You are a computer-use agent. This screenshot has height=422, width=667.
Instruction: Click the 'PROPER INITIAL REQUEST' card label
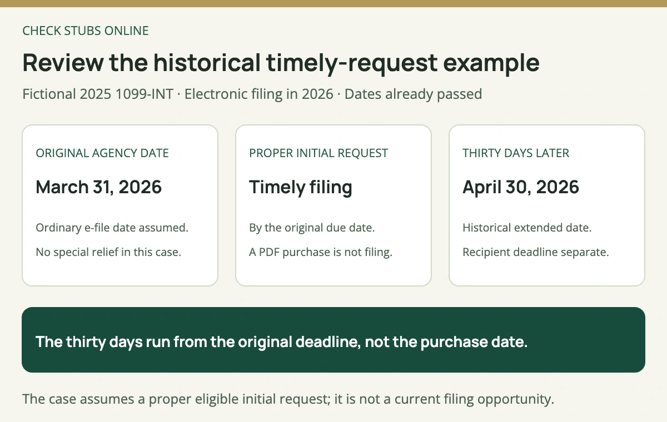tap(318, 153)
